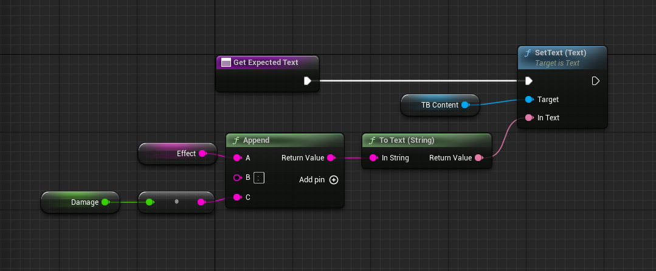656x271 pixels.
Task: Click the SetText (Text) node header
Action: (x=562, y=58)
